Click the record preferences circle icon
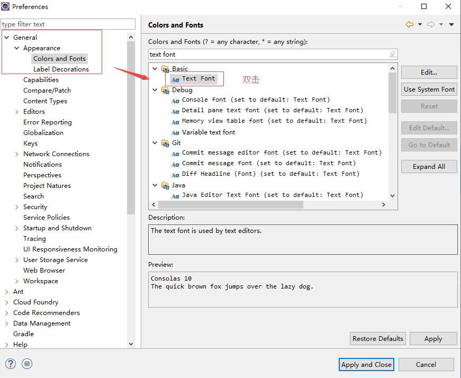 (27, 364)
